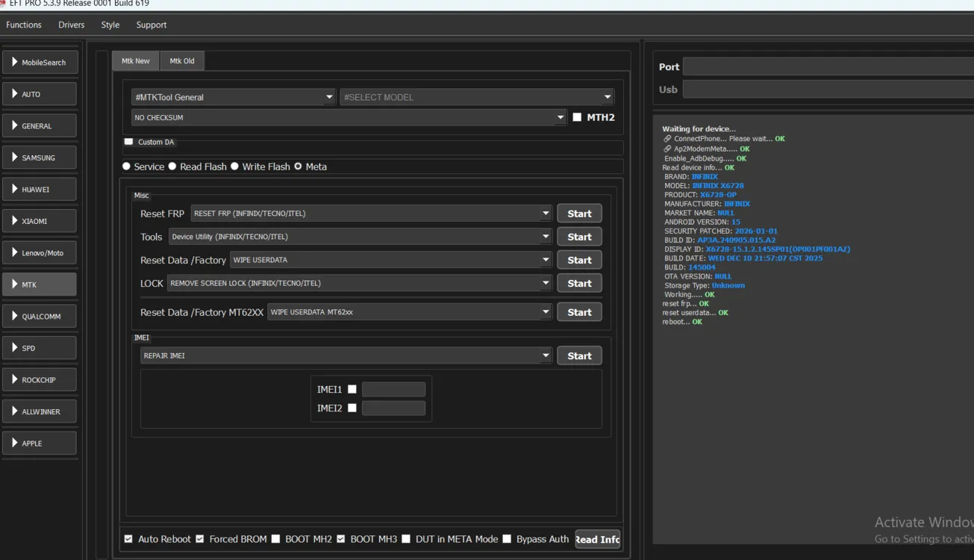Viewport: 974px width, 560px height.
Task: Expand the #SELECT MODEL dropdown
Action: [476, 97]
